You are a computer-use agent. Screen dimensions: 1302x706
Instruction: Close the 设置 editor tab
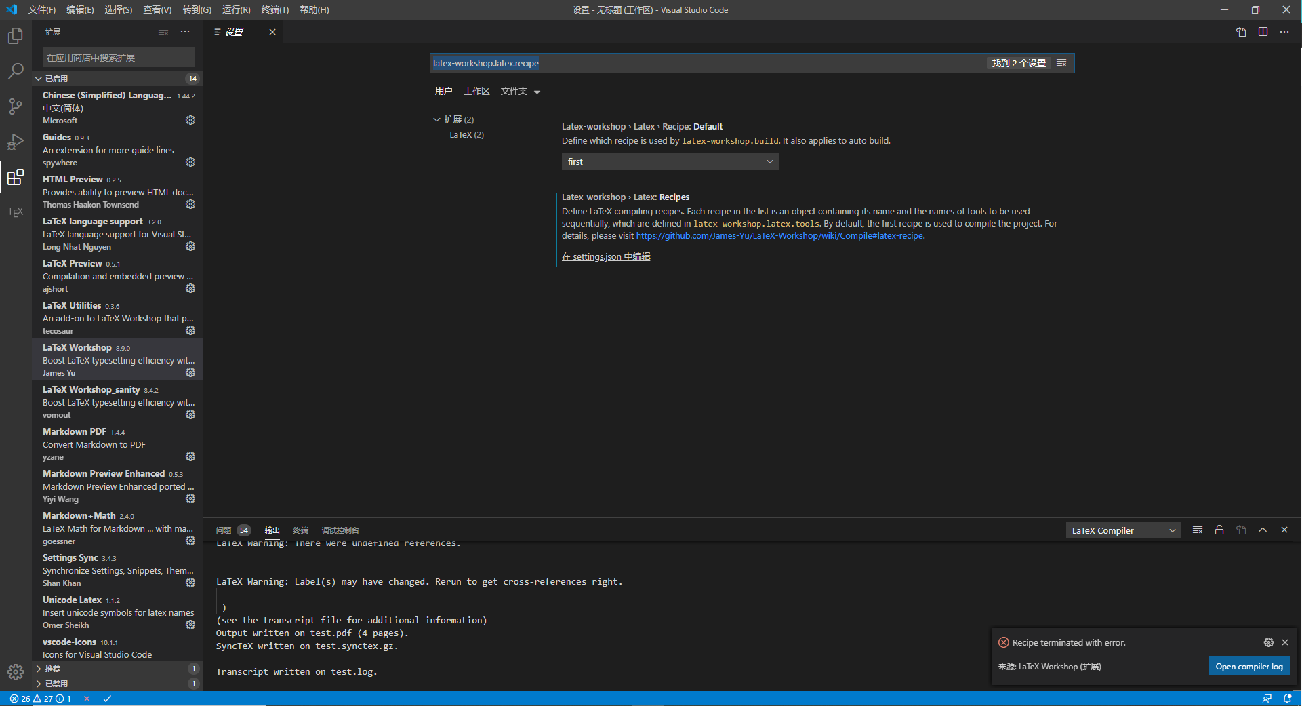272,32
